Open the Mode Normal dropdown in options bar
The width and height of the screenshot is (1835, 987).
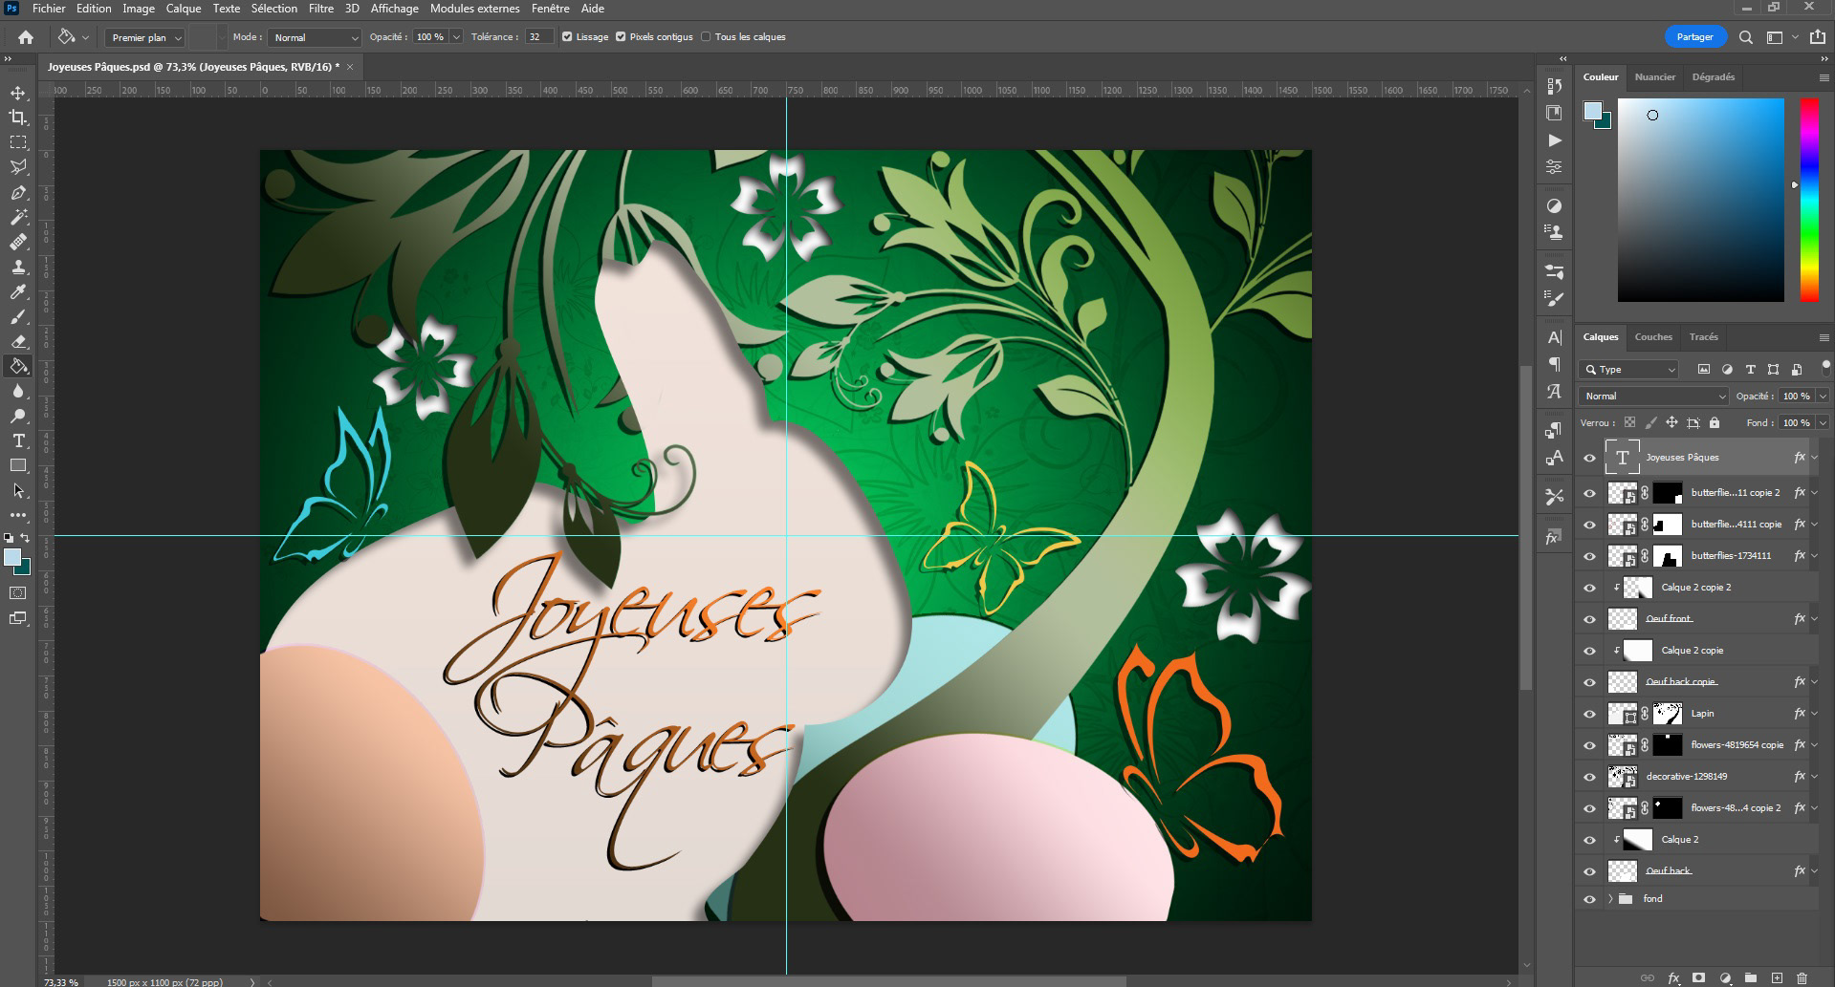314,37
